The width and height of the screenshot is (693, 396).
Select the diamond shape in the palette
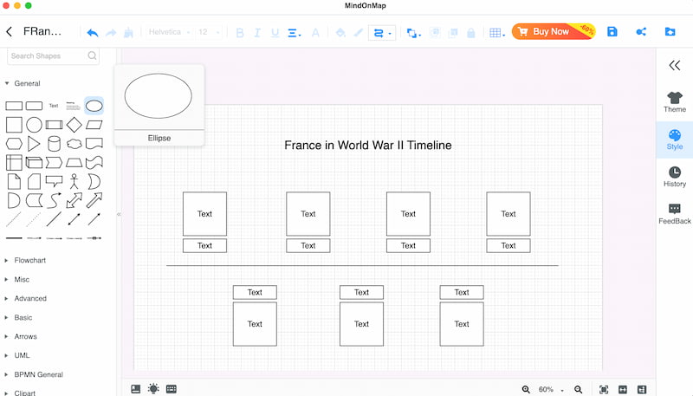(74, 125)
